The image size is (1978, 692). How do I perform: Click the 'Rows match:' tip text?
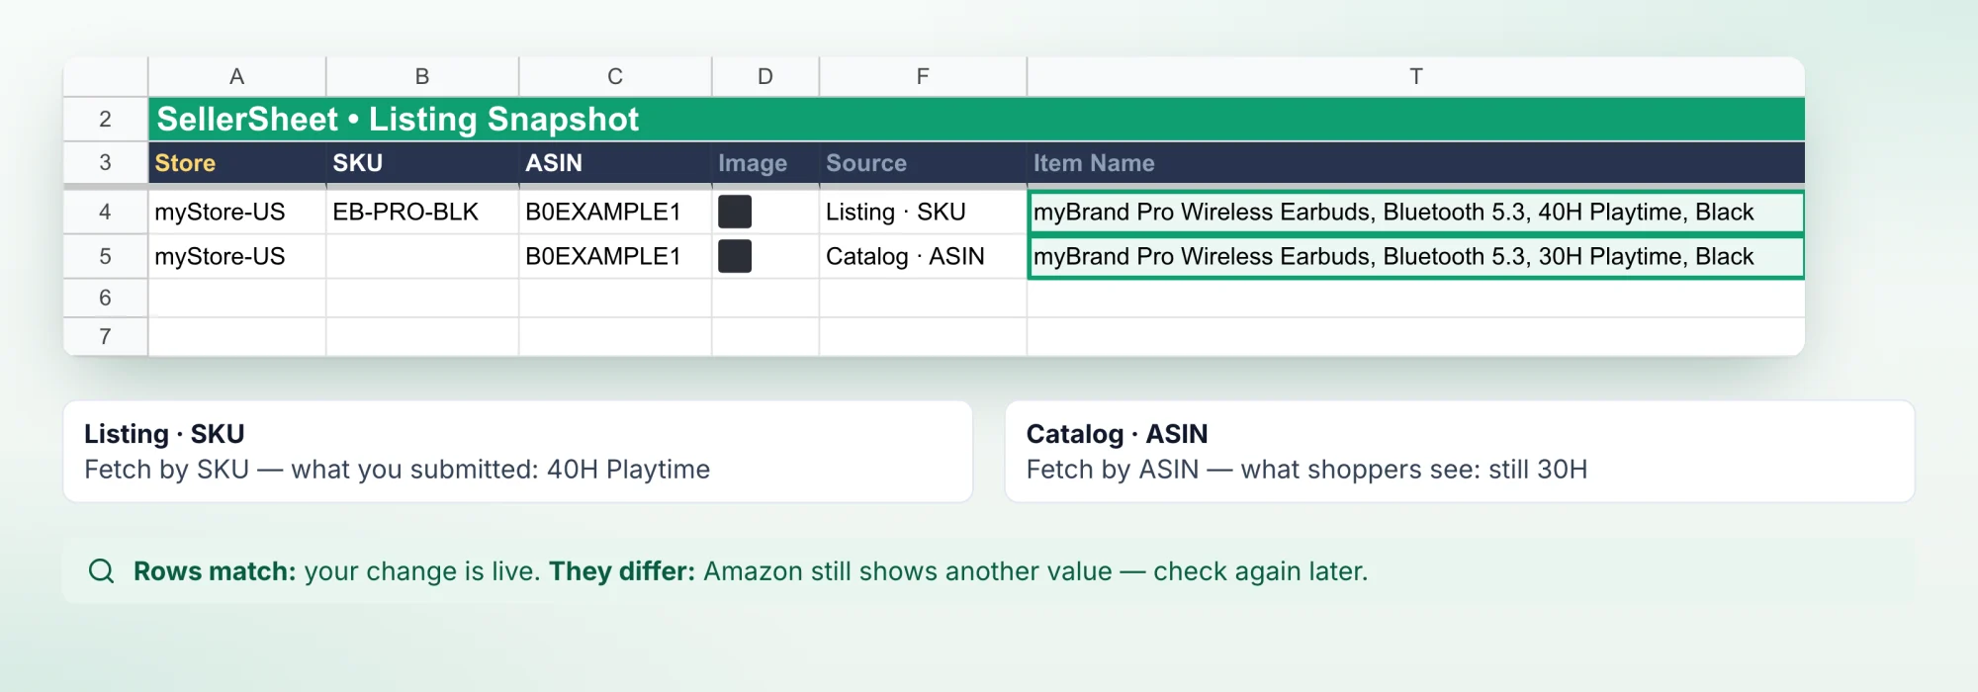[215, 571]
